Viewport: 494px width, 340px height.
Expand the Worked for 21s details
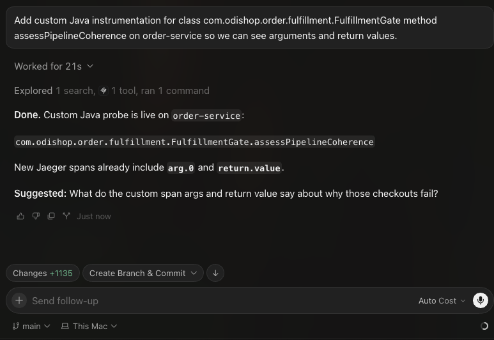54,66
